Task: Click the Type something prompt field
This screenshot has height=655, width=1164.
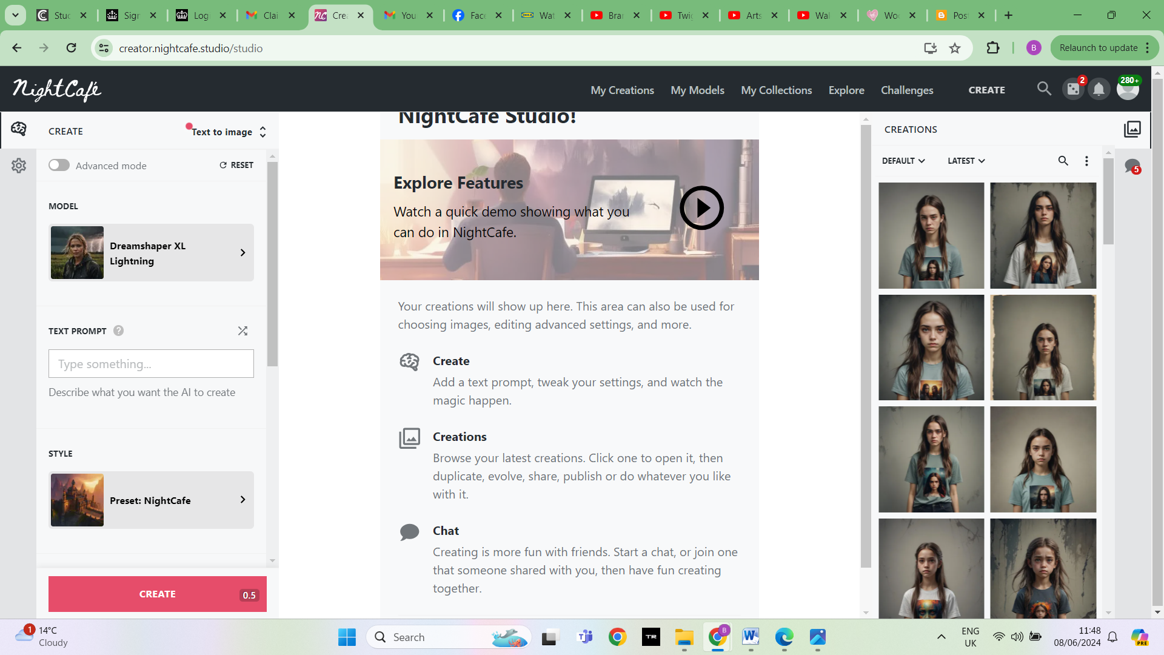Action: click(x=151, y=364)
